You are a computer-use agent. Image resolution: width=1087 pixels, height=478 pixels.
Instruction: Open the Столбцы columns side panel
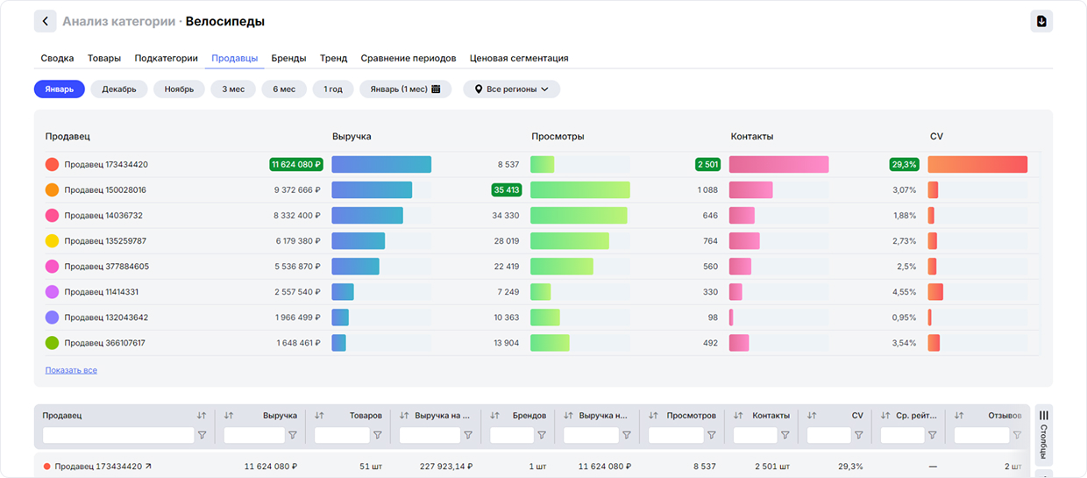1043,435
